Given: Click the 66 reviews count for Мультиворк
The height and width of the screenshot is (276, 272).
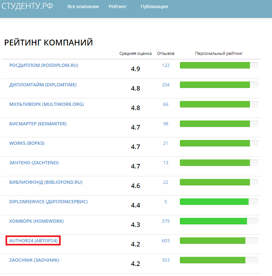Looking at the screenshot, I should (x=166, y=104).
